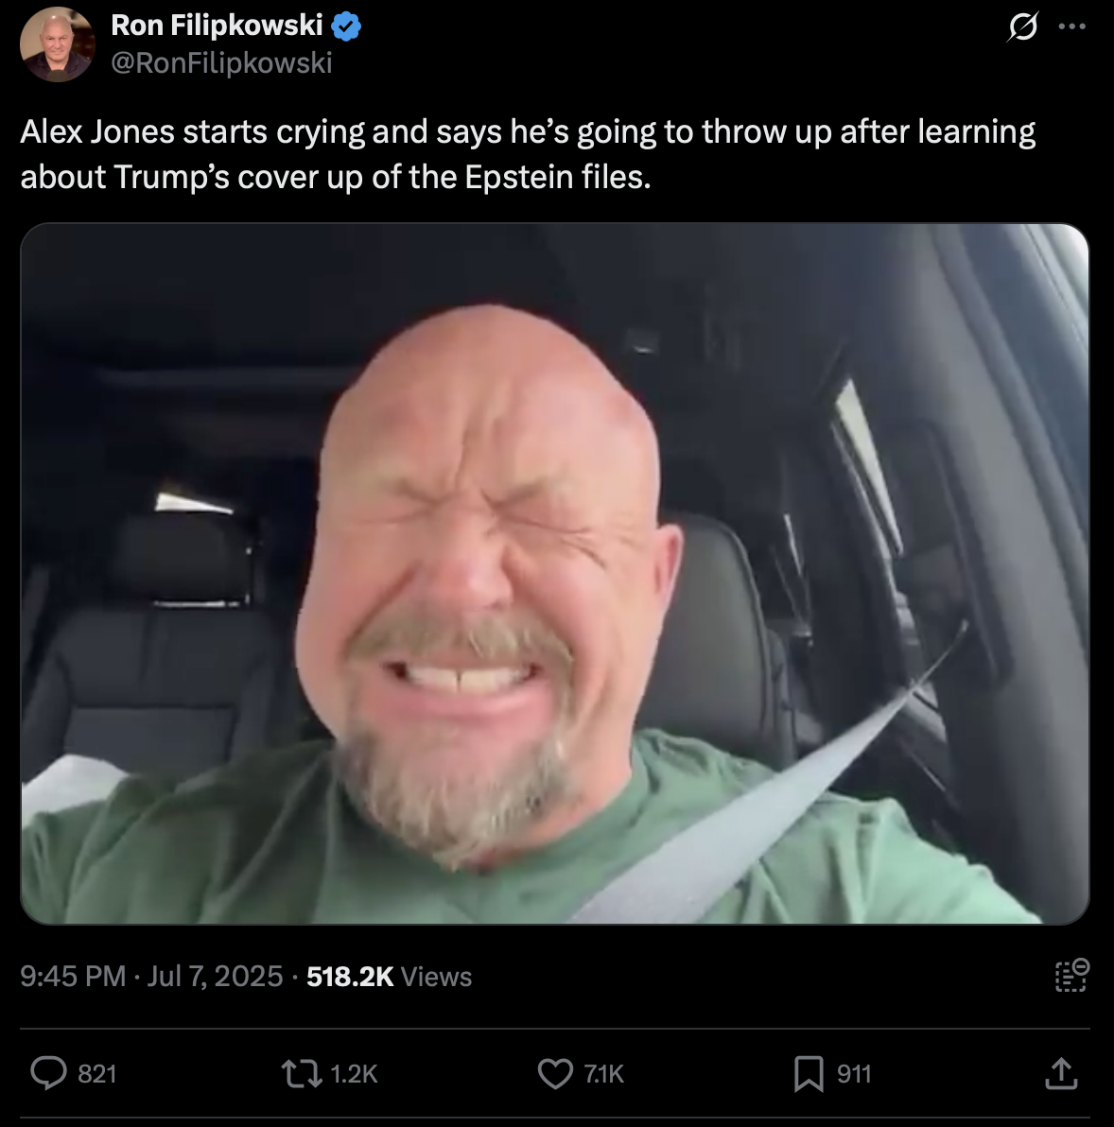
Task: Click the reply speech-bubble icon
Action: 48,1074
